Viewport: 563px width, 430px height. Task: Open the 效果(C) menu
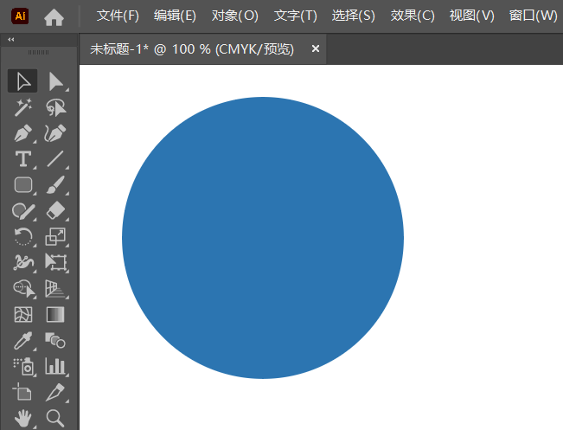(413, 16)
